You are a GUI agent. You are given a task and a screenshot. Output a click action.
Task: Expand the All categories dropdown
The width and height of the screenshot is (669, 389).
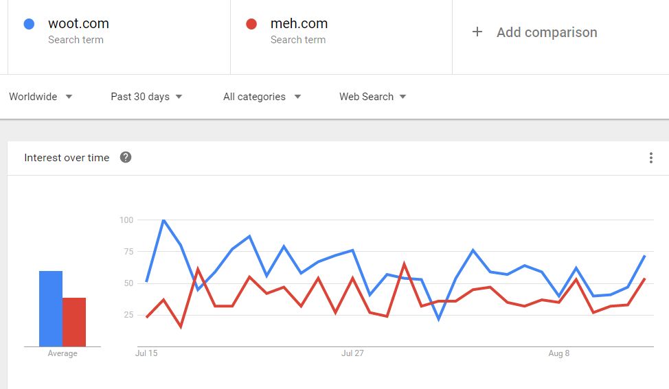pyautogui.click(x=262, y=97)
